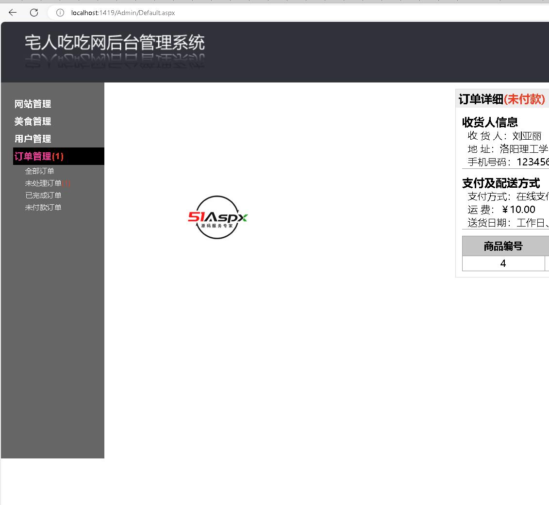Click the 订单详细(未付款) panel heading
The width and height of the screenshot is (549, 505).
coord(501,99)
